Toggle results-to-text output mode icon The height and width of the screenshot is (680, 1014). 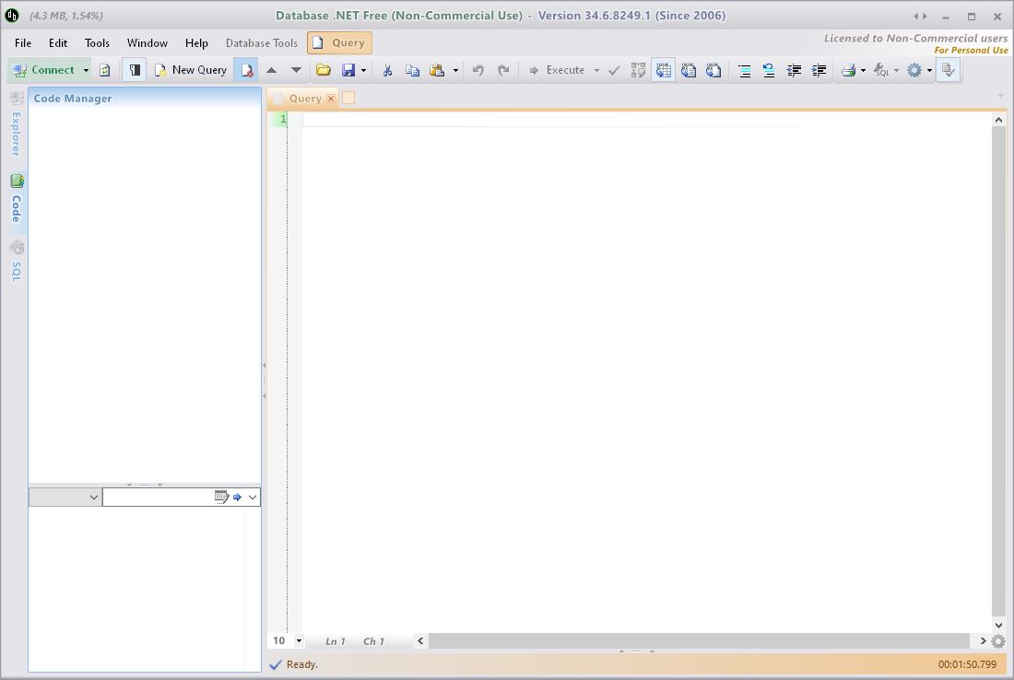click(689, 70)
